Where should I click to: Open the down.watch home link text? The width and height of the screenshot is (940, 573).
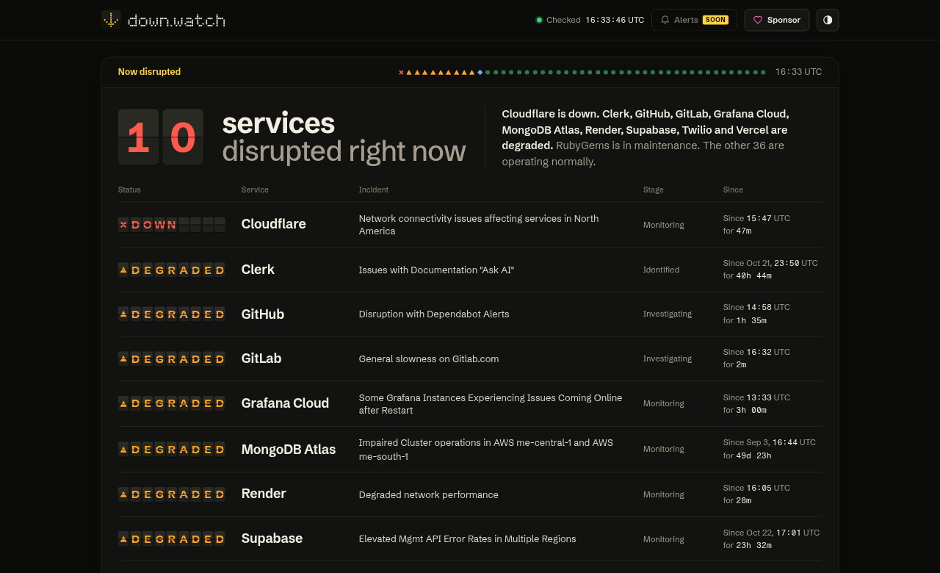(176, 21)
